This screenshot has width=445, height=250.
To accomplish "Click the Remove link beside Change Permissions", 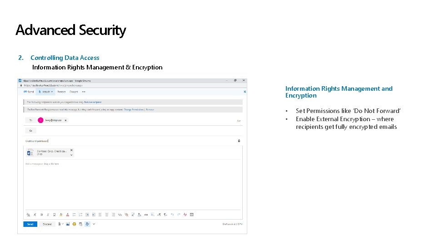I will coord(150,109).
